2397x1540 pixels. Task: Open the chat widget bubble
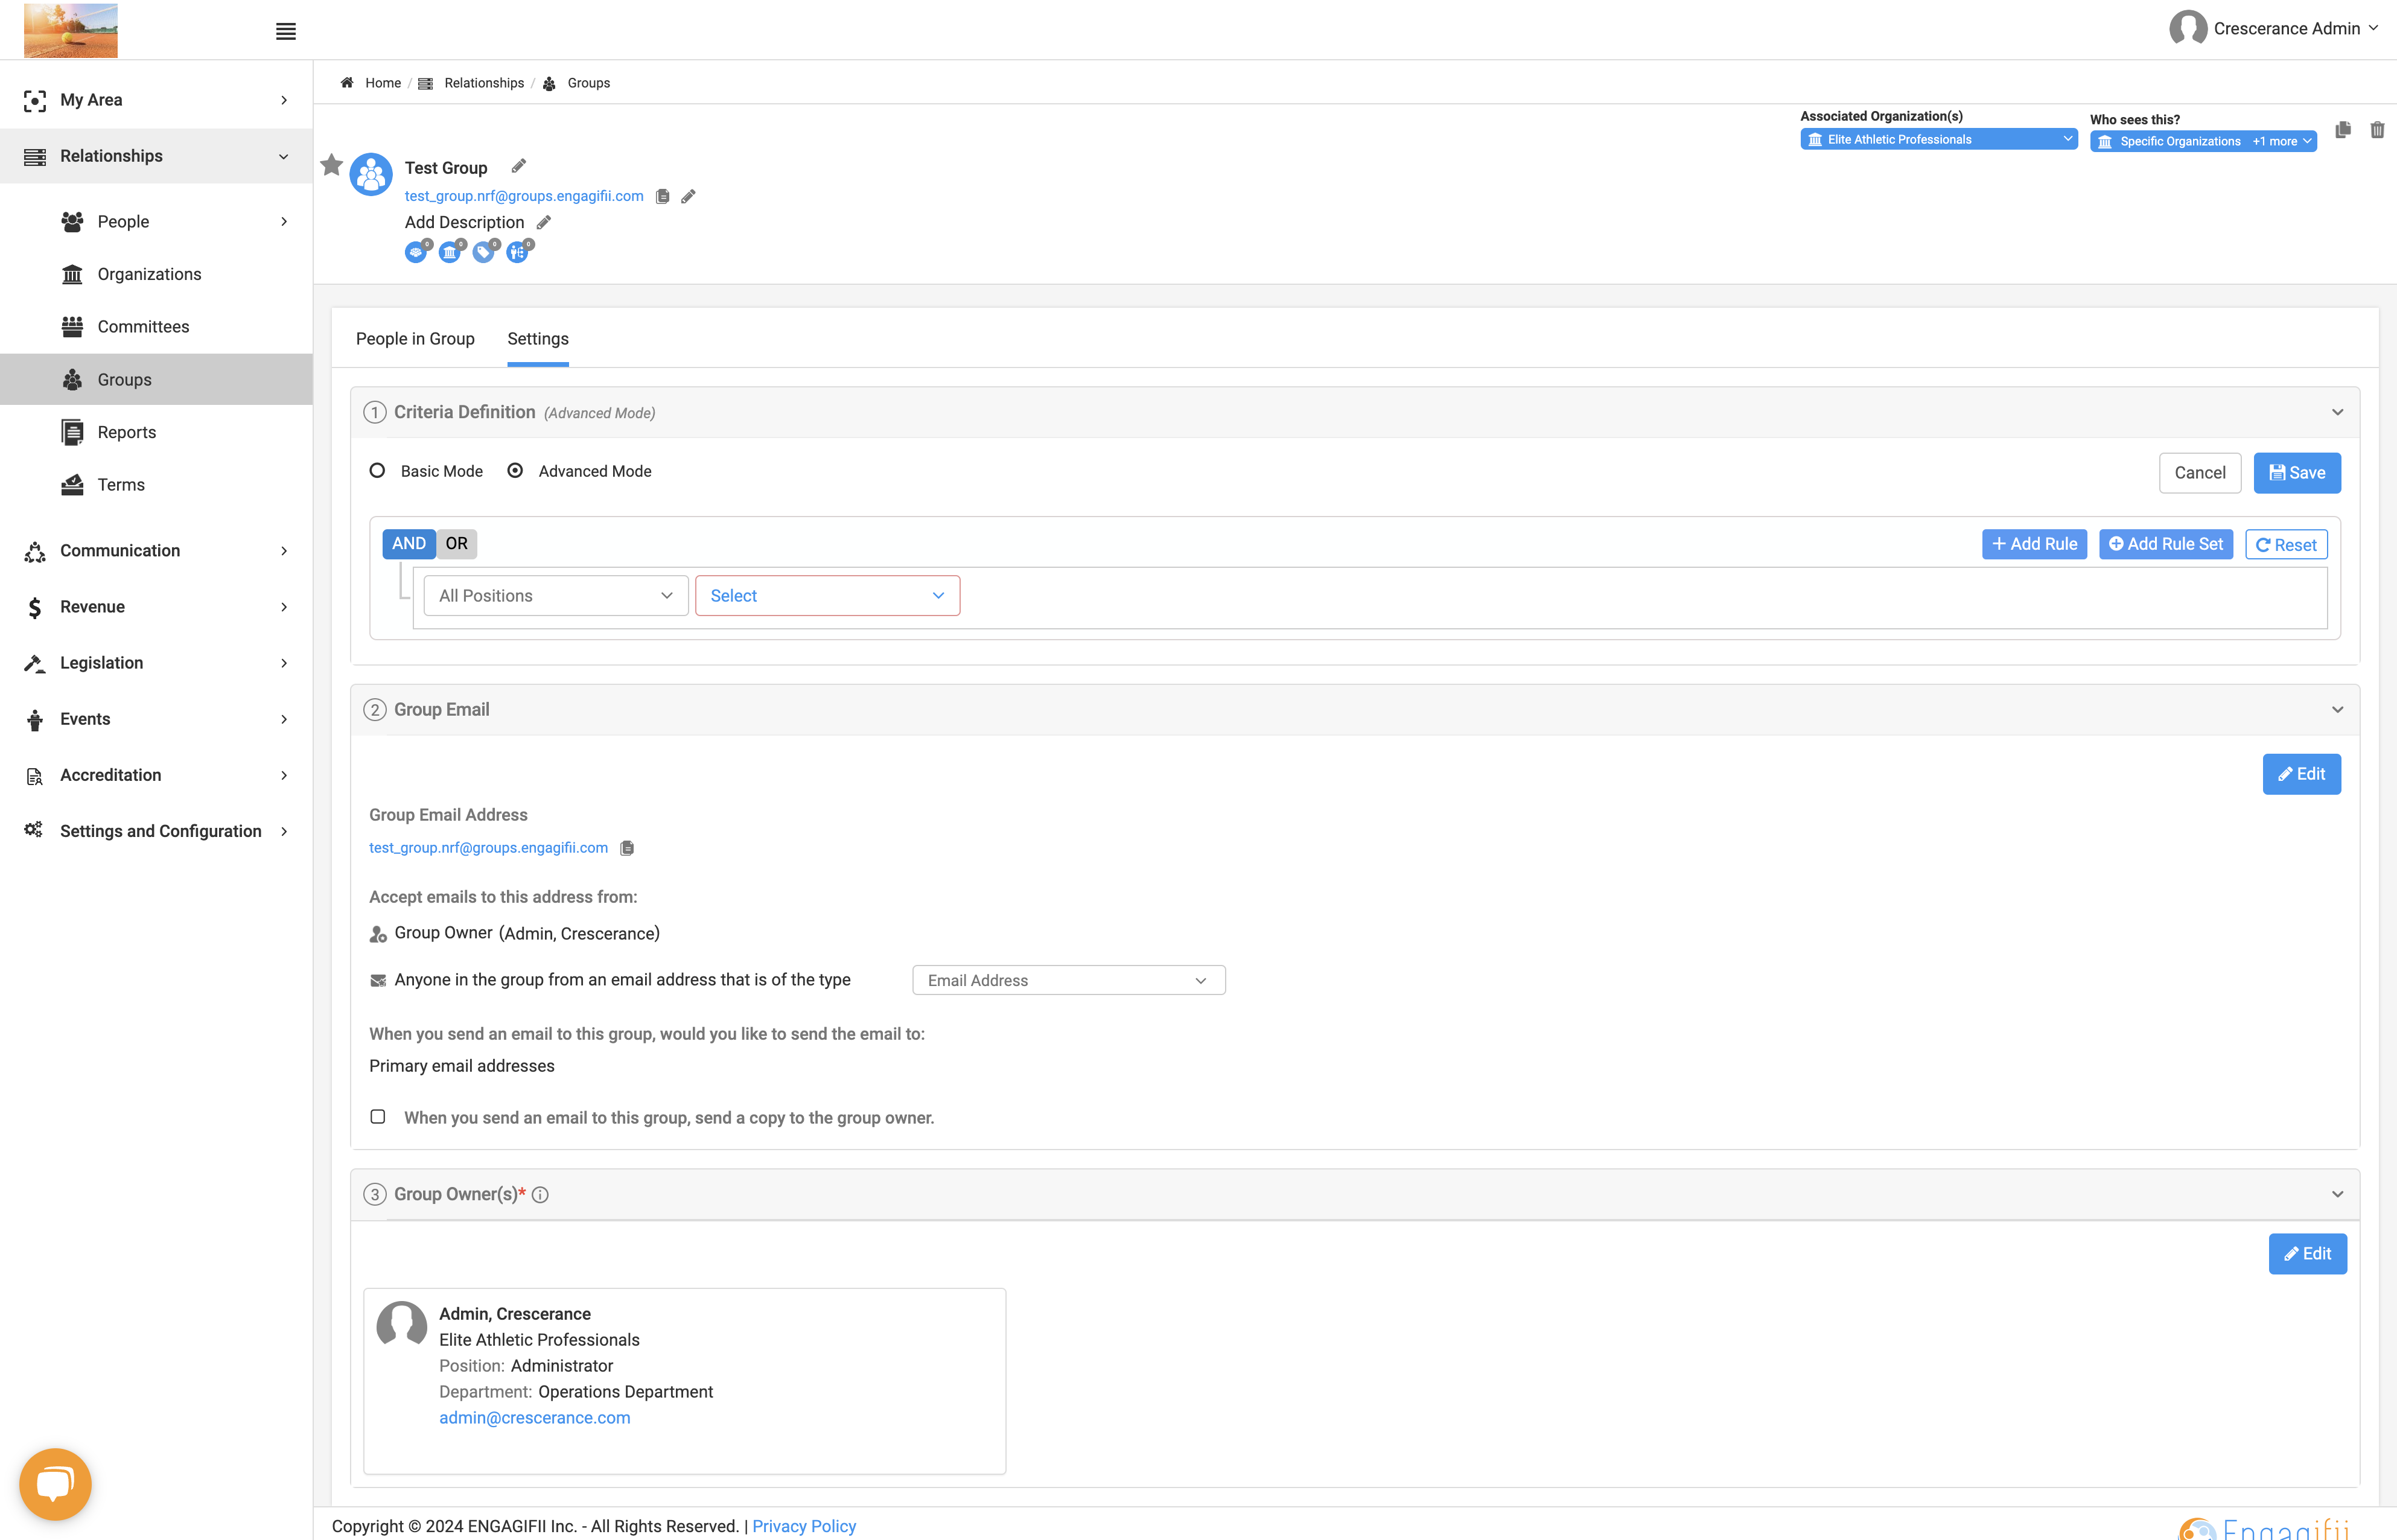tap(55, 1484)
